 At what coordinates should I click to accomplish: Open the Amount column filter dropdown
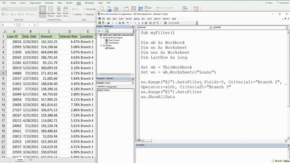58,37
